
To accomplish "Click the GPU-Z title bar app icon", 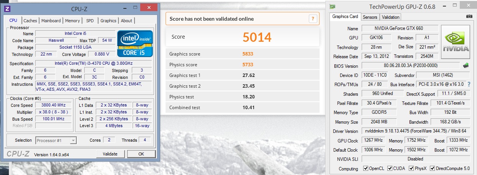I will tap(332, 7).
